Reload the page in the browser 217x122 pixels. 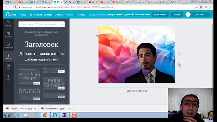click(x=14, y=7)
